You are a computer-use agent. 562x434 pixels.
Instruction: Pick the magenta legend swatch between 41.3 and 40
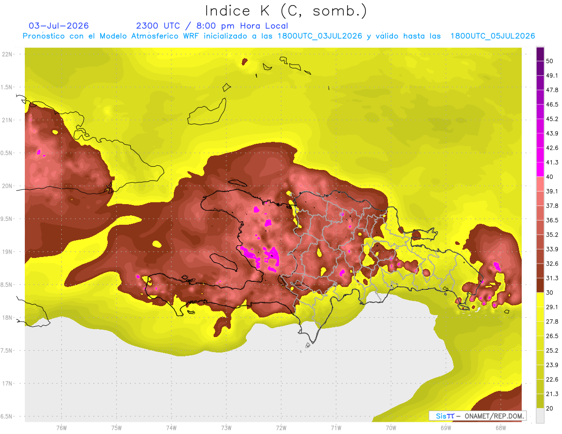540,169
